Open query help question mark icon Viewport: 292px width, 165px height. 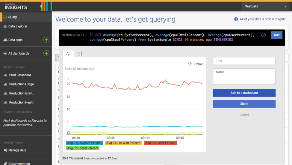(x=263, y=35)
